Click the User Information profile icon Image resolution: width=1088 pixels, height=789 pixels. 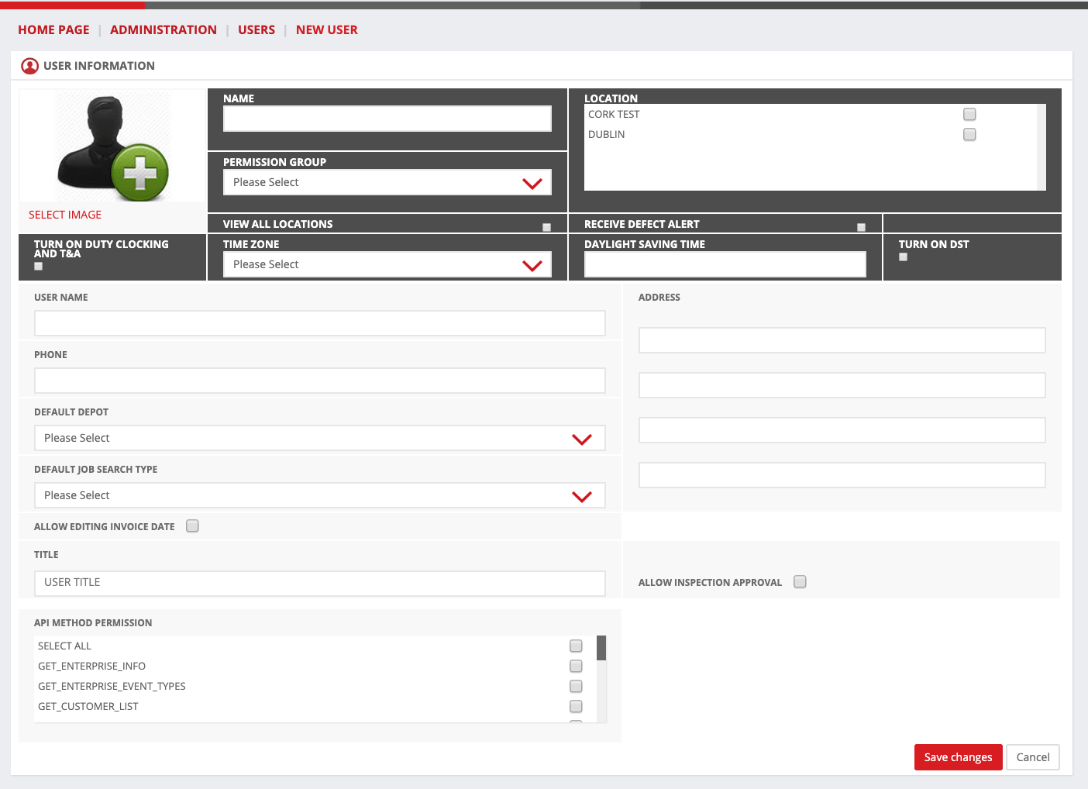click(x=30, y=66)
